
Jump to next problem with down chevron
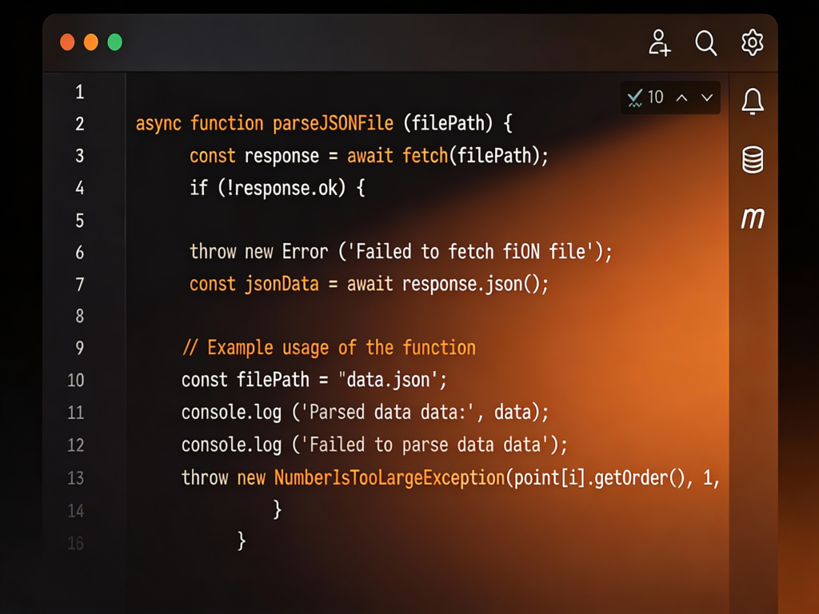click(x=707, y=98)
